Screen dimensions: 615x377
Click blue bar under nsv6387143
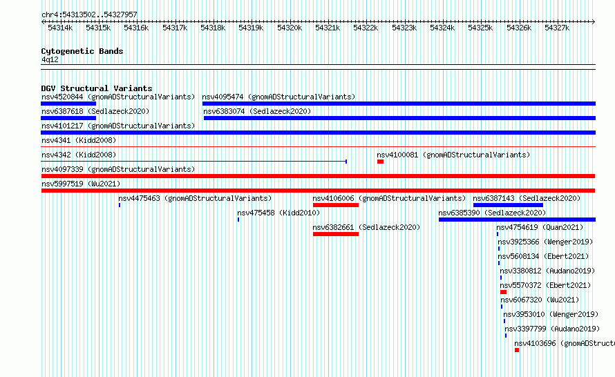(x=509, y=205)
